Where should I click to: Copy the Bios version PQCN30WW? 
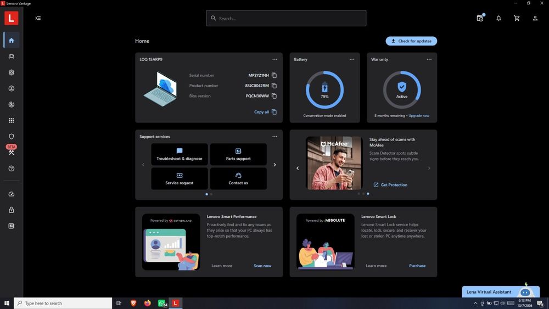pos(274,96)
